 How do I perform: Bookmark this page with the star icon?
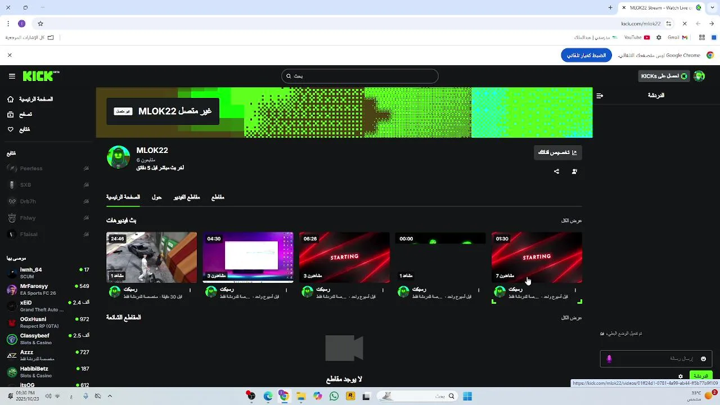coord(40,24)
